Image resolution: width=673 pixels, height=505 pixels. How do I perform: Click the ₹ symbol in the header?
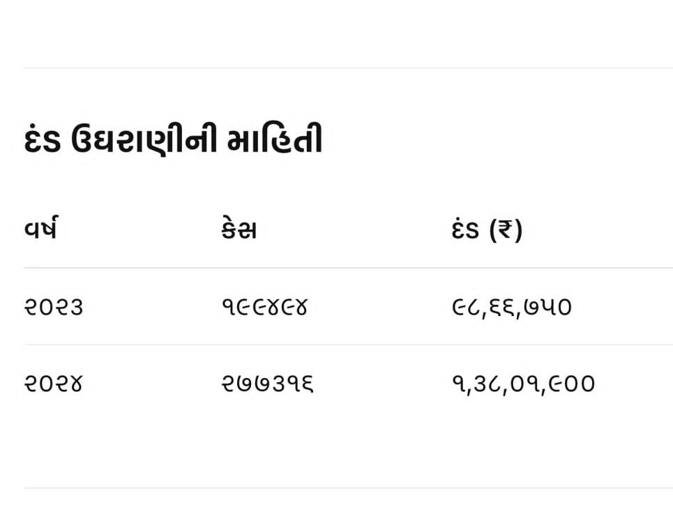coord(505,229)
